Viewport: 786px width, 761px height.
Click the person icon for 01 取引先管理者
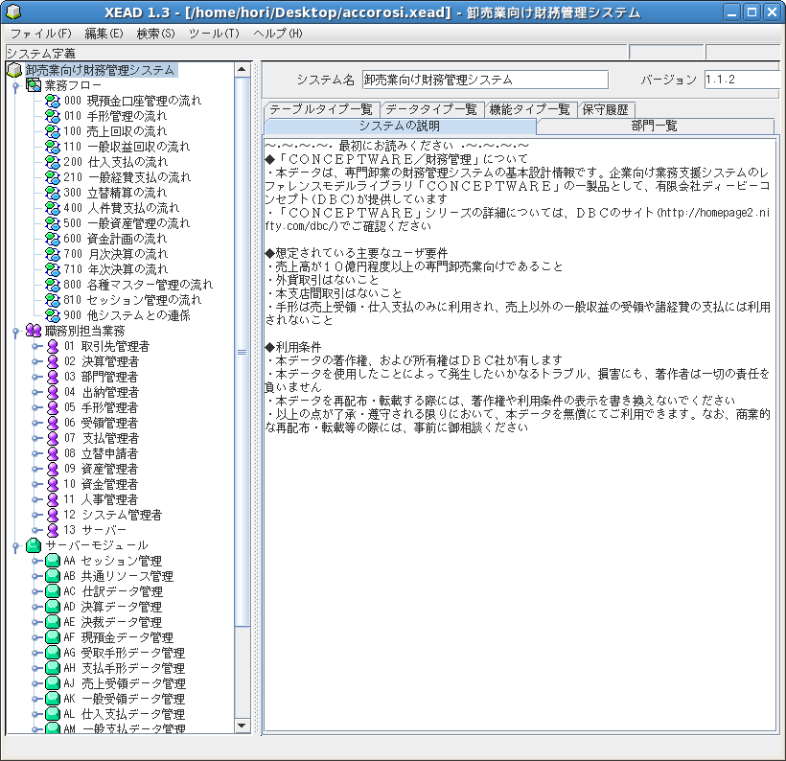click(x=53, y=346)
